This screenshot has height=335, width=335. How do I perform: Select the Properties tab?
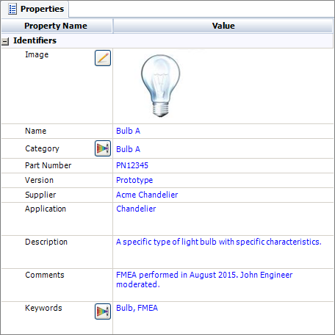coord(35,10)
